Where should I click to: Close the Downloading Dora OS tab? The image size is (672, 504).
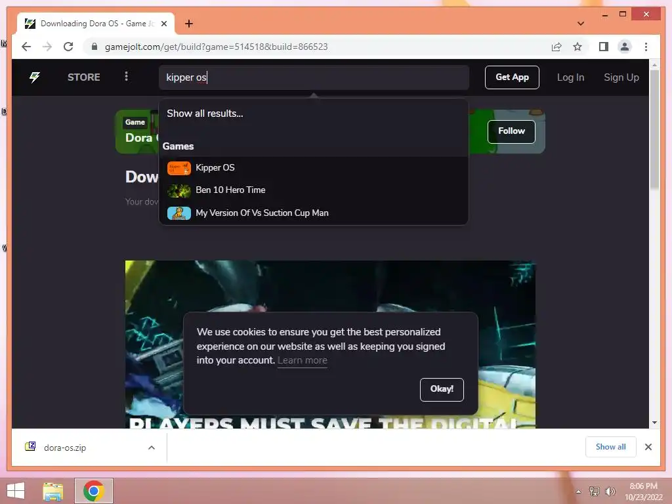(163, 24)
